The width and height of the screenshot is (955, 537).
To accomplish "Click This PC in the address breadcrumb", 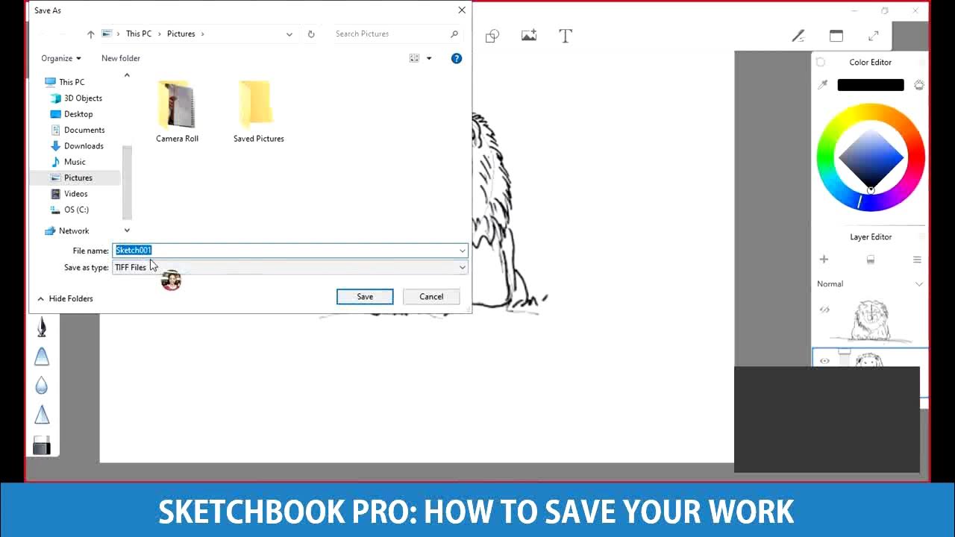I will coord(139,34).
